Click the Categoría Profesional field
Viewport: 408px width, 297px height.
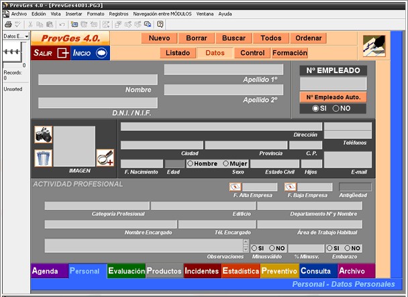point(97,205)
